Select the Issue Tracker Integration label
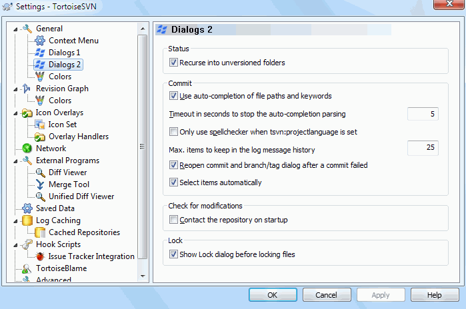Screen dimensions: 466x309 coord(91,256)
